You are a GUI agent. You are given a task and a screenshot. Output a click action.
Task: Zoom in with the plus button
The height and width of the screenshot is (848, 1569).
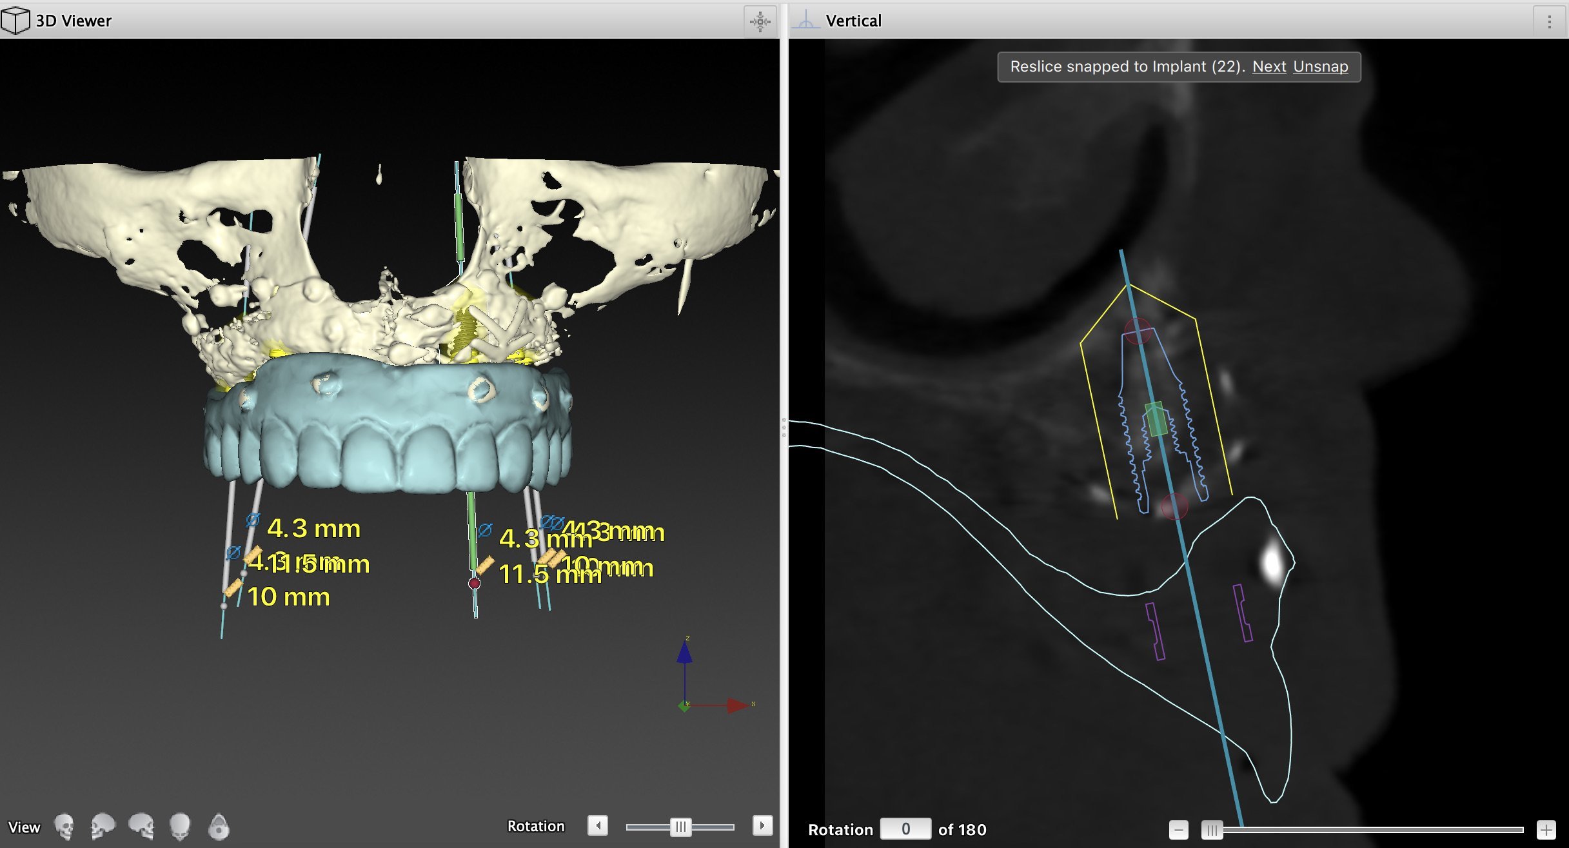click(x=1546, y=830)
